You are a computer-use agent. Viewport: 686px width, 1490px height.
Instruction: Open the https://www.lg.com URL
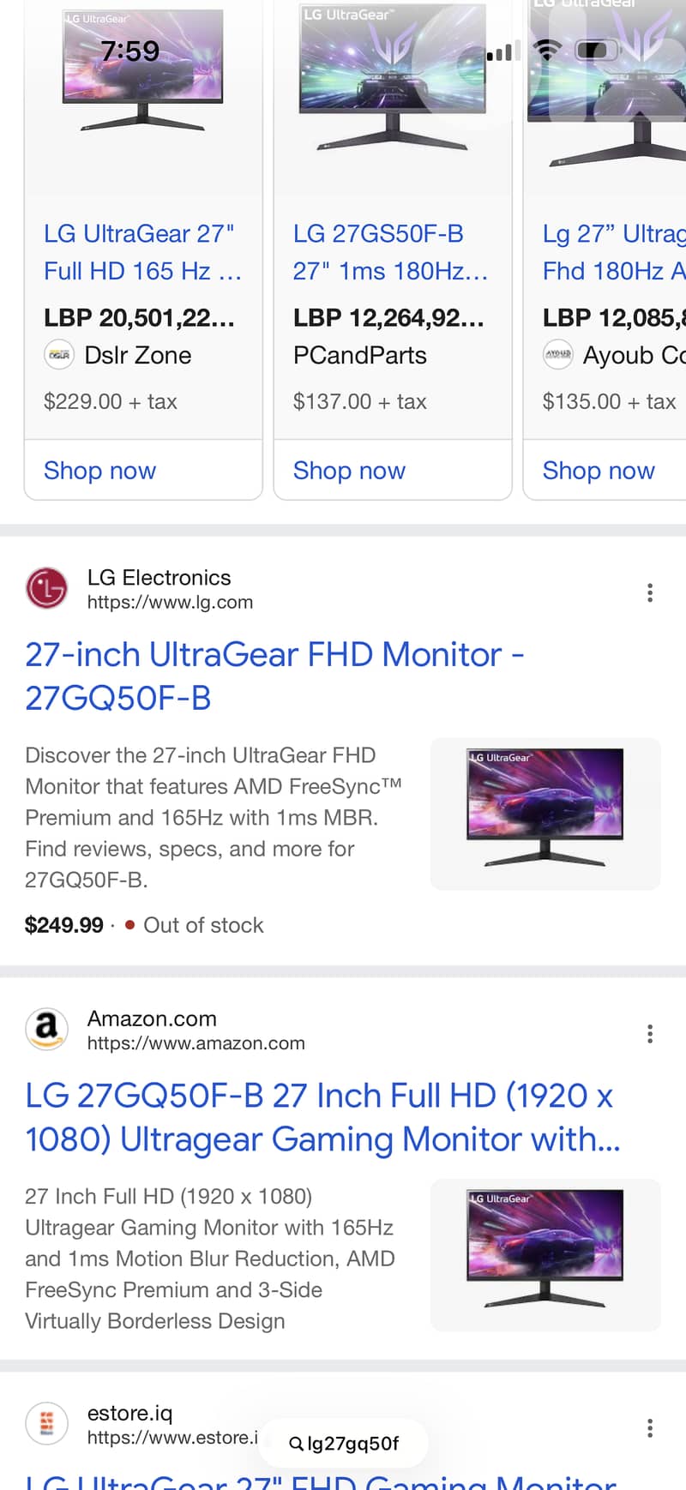coord(170,602)
